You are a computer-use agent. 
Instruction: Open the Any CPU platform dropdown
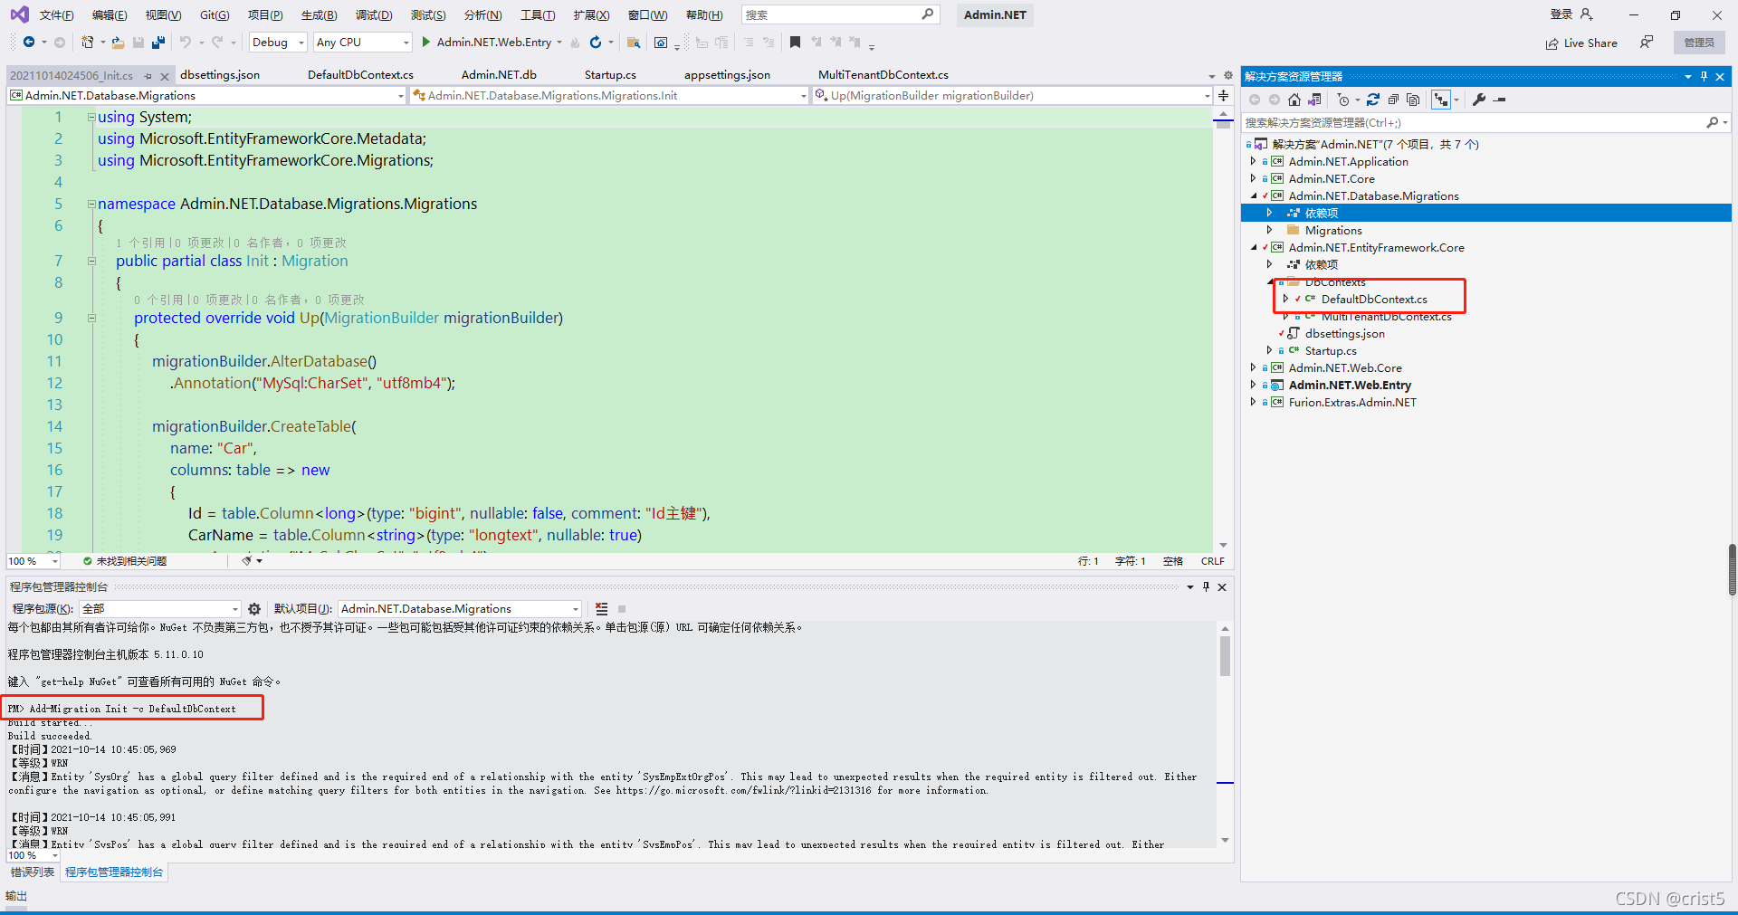click(x=407, y=42)
